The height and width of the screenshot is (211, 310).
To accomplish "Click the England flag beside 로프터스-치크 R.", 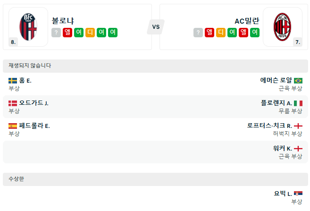I will (298, 126).
